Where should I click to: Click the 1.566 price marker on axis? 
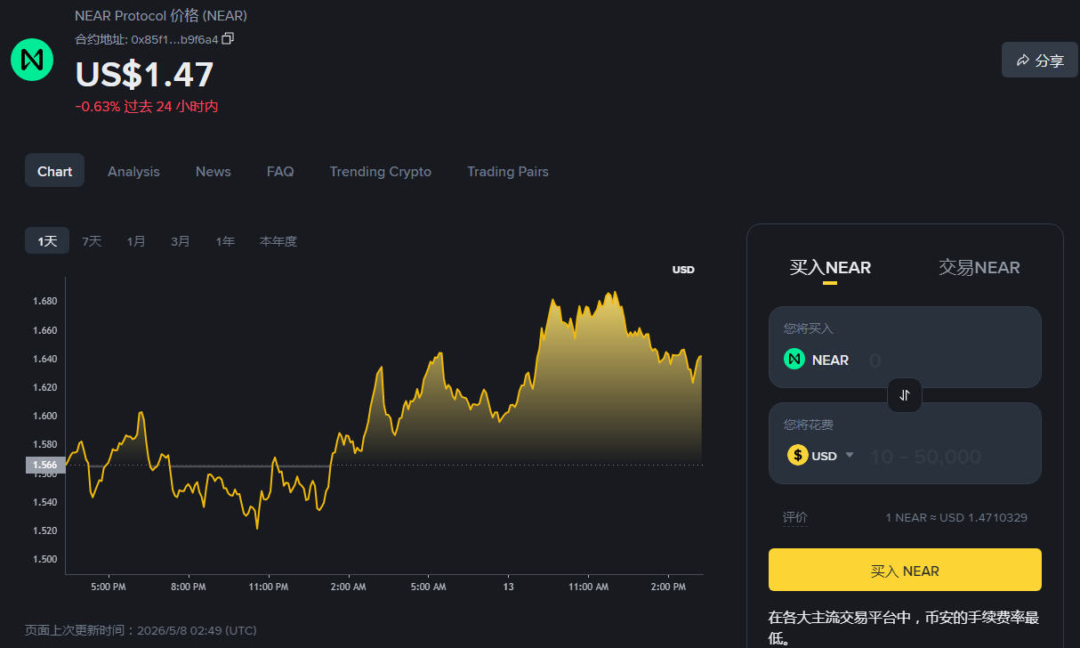[x=45, y=465]
